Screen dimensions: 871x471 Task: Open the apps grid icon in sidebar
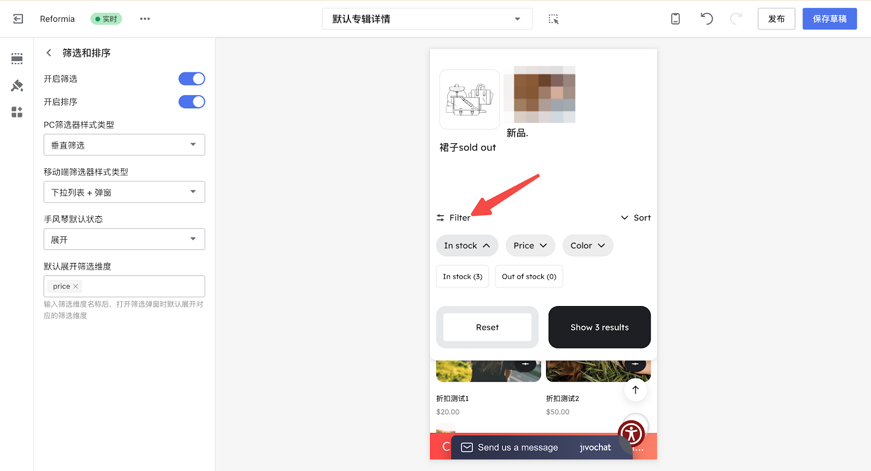(x=17, y=112)
